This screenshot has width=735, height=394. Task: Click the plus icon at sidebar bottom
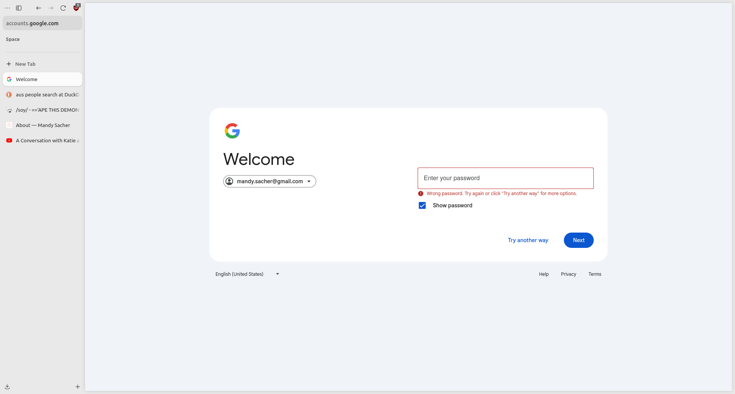click(x=78, y=387)
